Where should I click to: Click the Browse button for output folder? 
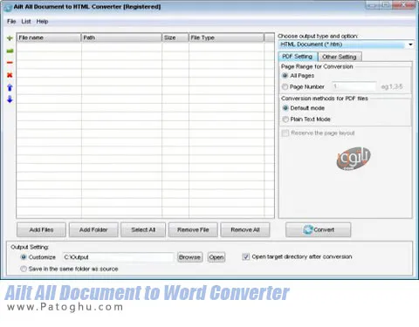click(x=189, y=257)
